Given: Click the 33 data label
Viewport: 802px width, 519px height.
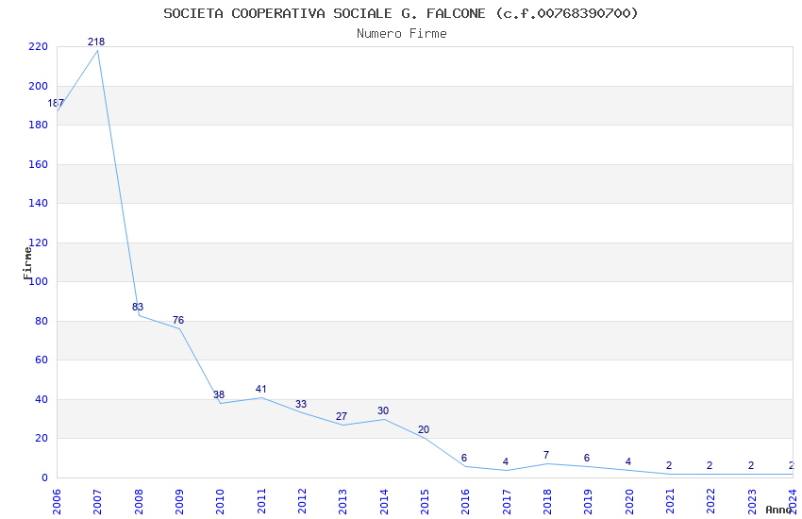Looking at the screenshot, I should (301, 404).
